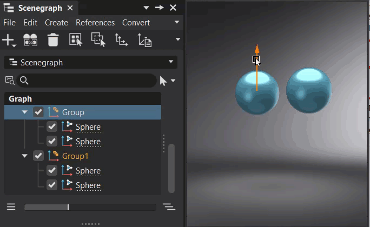This screenshot has width=370, height=227.
Task: Toggle checkbox of first Sphere under Group
Action: 52,127
